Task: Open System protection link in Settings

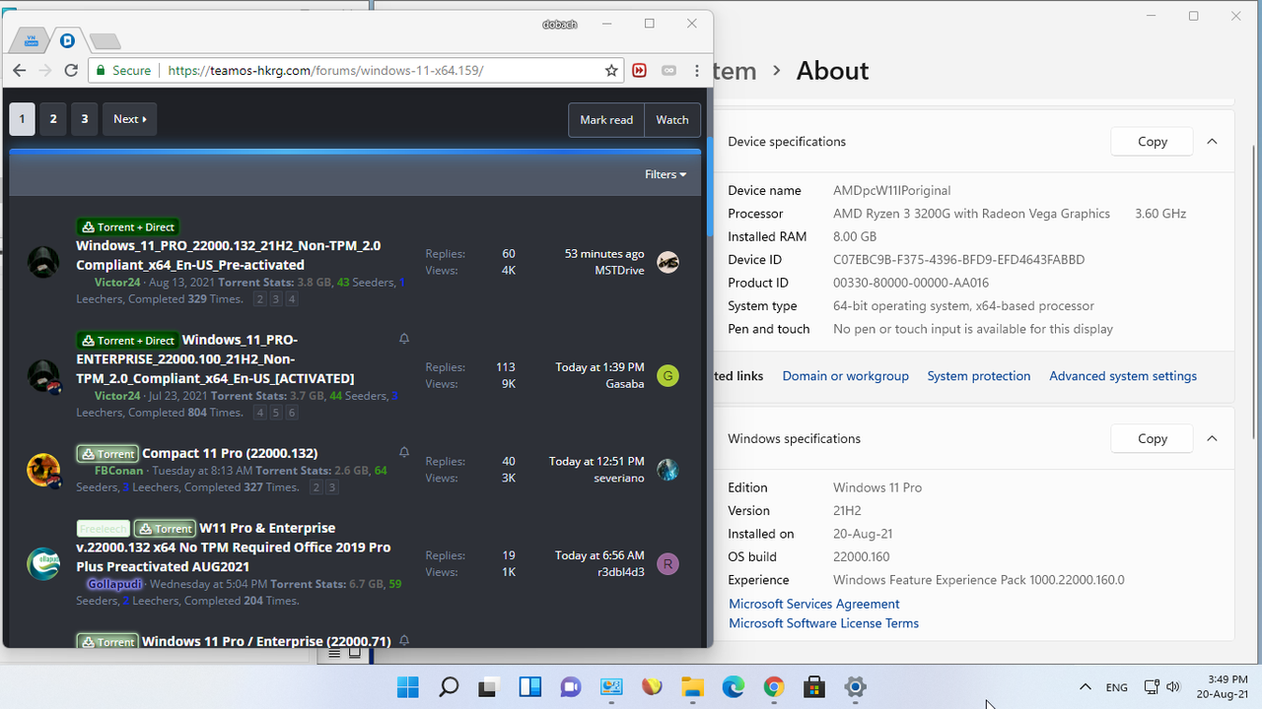Action: 978,376
